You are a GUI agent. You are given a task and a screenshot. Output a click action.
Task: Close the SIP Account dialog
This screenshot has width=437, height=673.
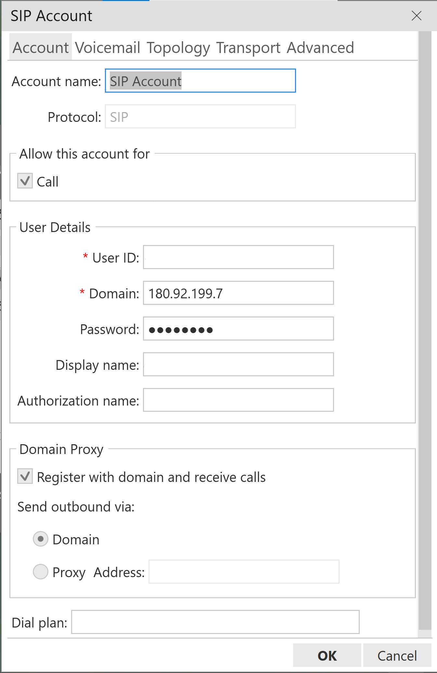tap(416, 16)
